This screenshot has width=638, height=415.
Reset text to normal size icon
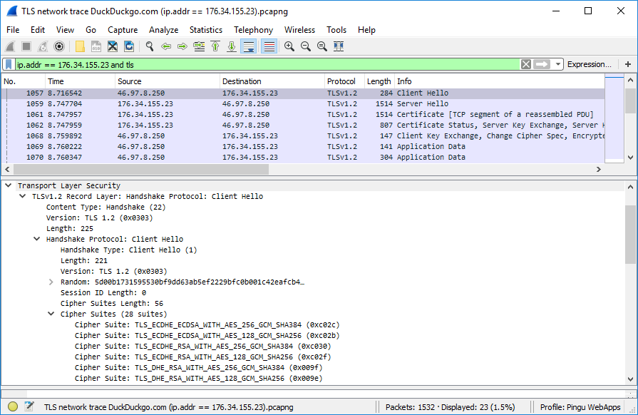click(x=321, y=46)
